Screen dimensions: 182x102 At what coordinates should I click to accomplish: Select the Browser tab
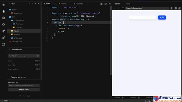pos(117,4)
